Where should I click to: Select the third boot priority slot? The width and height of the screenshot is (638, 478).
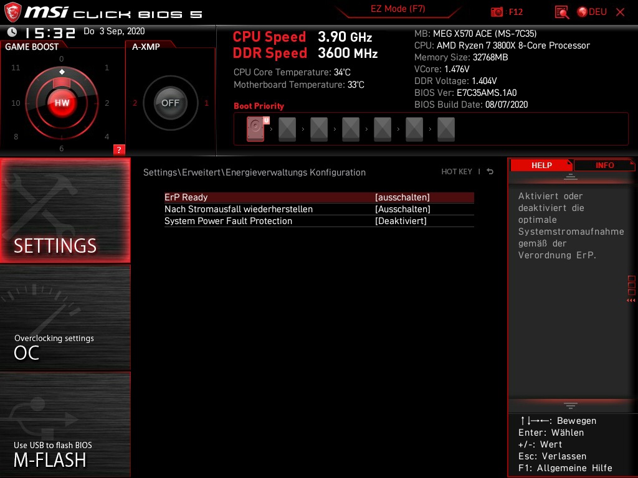[x=319, y=129]
